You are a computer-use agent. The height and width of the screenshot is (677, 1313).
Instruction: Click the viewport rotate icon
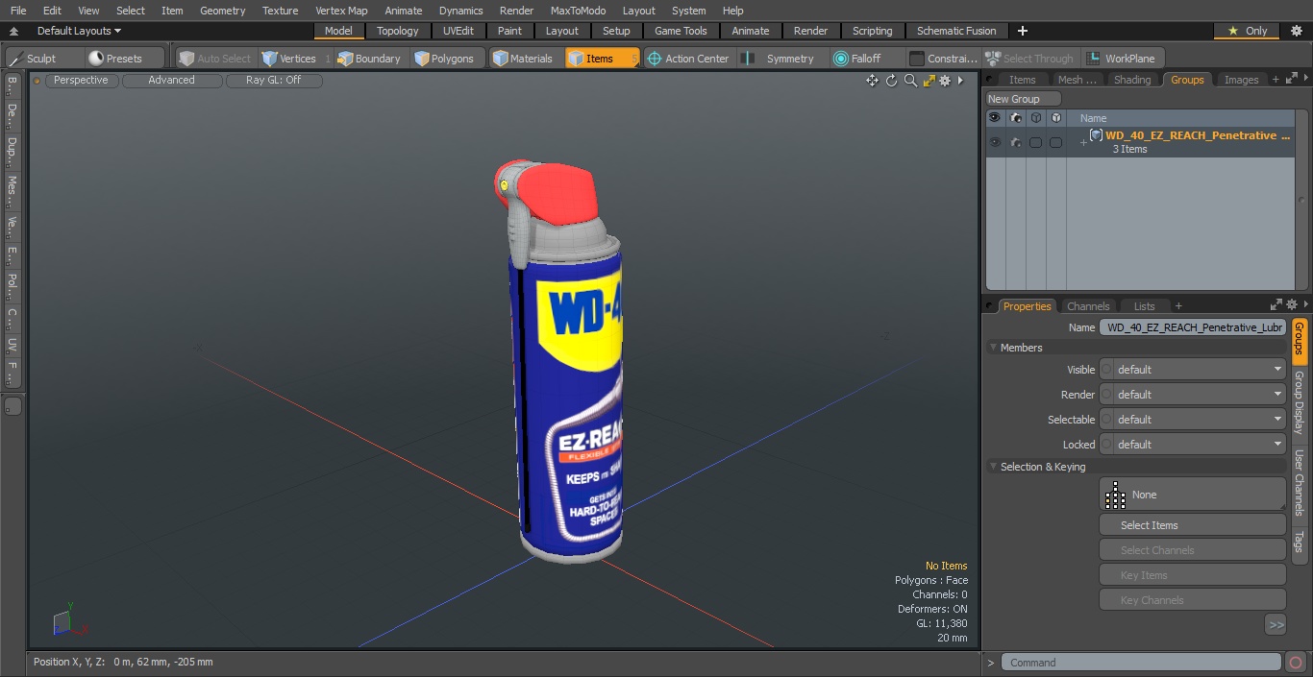[891, 81]
